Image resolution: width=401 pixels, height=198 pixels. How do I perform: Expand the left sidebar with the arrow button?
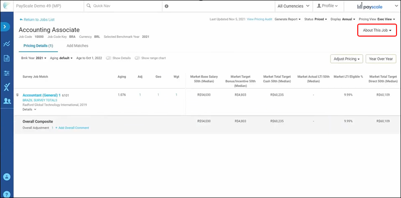(x=6, y=27)
